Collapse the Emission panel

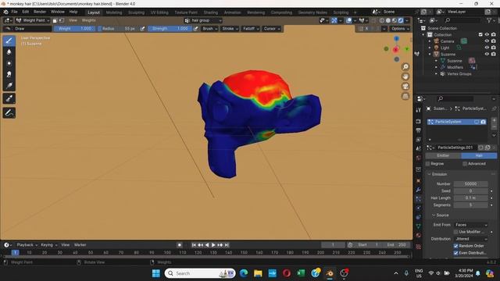439,174
